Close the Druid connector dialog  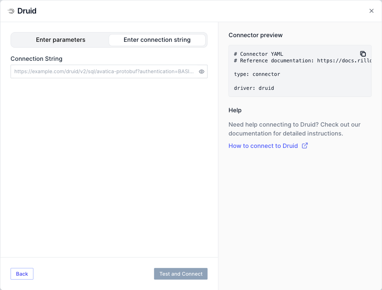tap(371, 11)
